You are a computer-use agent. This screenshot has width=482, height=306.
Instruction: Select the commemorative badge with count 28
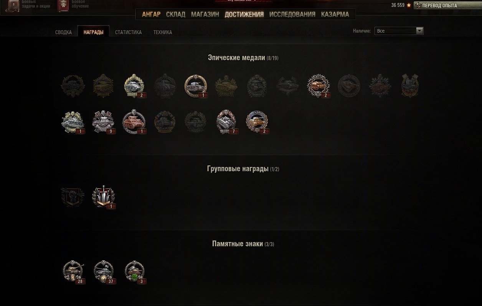point(73,272)
